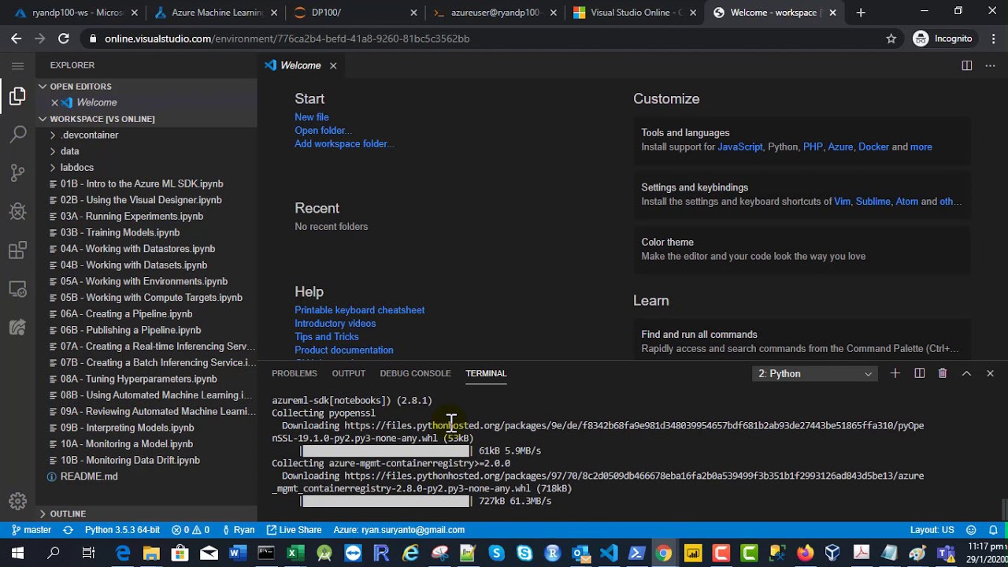Open 03A - Running Experiments.ipynb

(x=146, y=217)
